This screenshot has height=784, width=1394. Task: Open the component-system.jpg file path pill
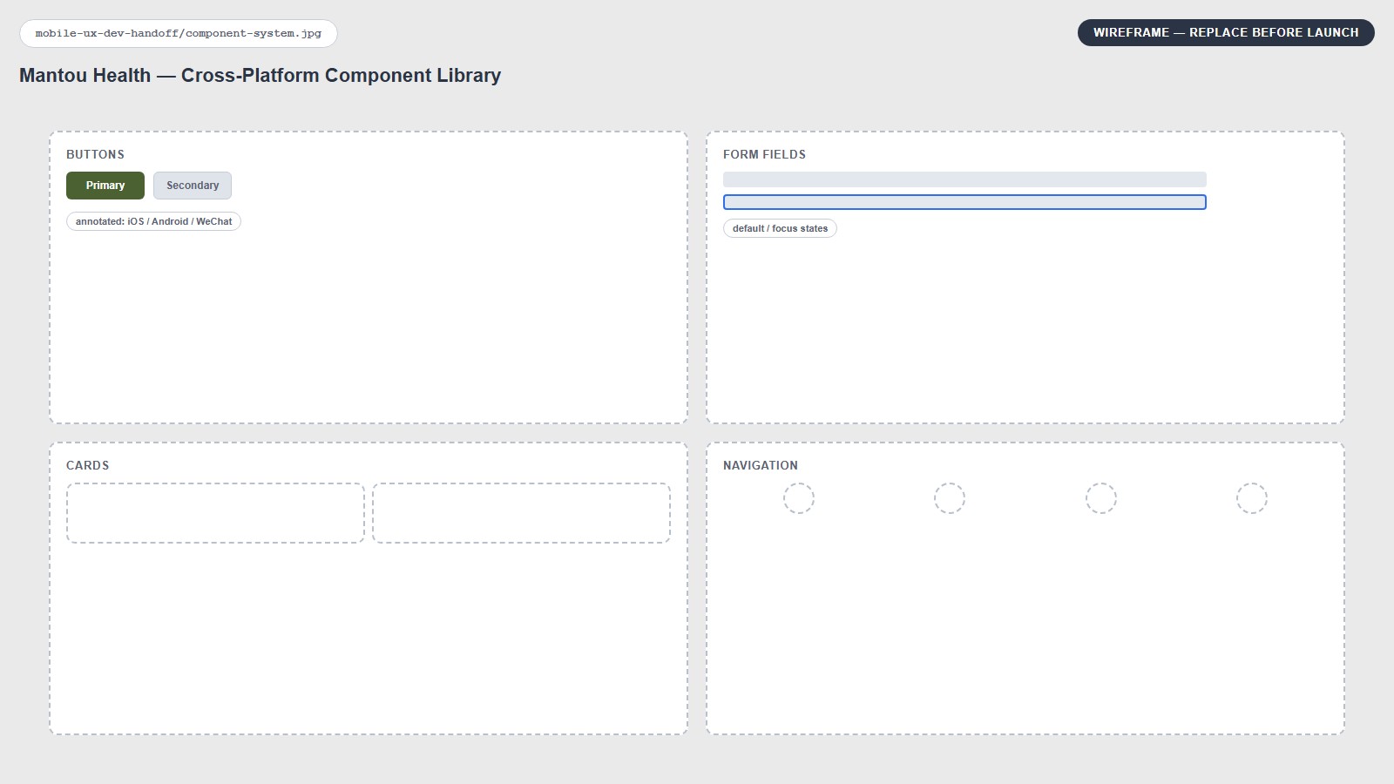179,33
